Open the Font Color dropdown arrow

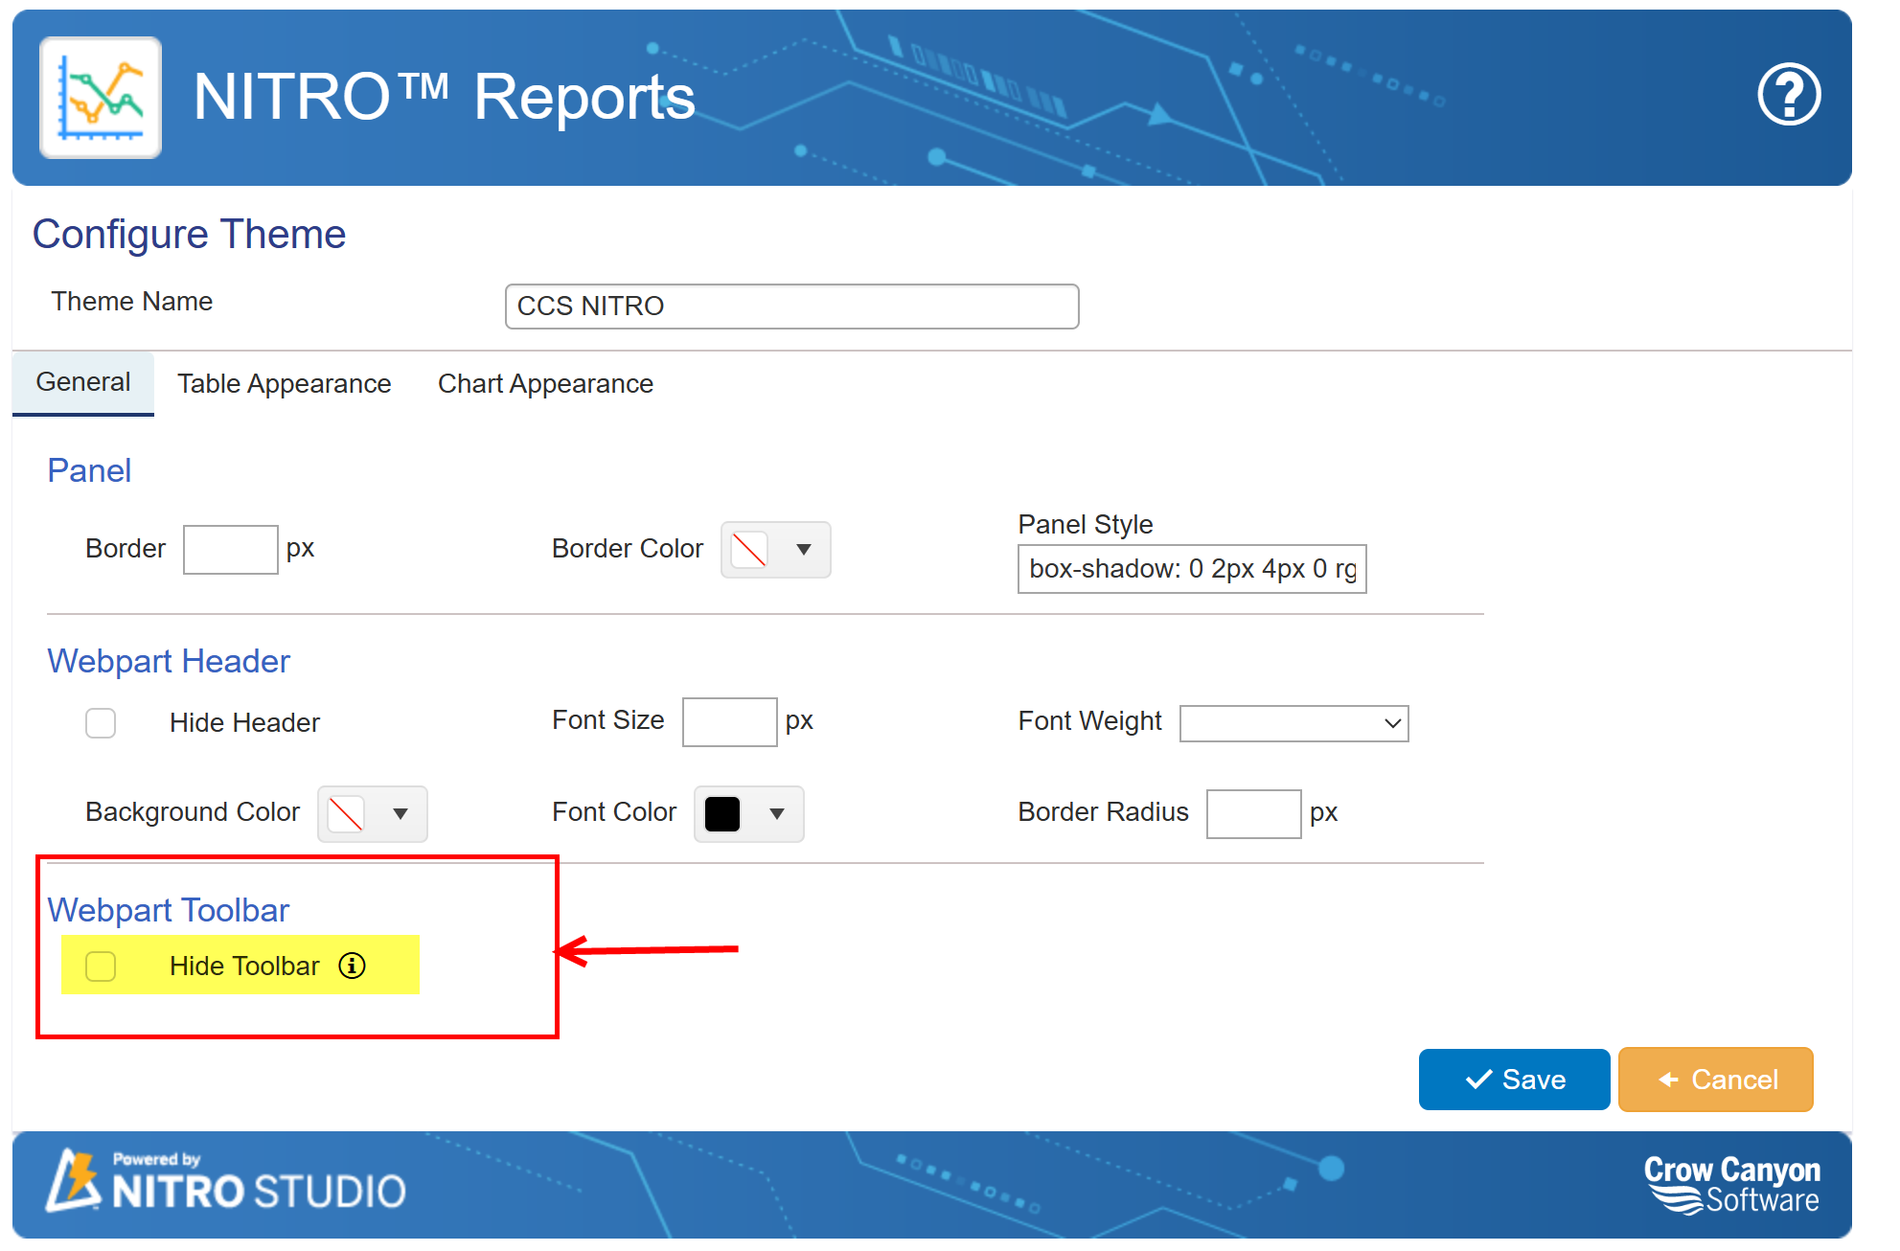(776, 814)
